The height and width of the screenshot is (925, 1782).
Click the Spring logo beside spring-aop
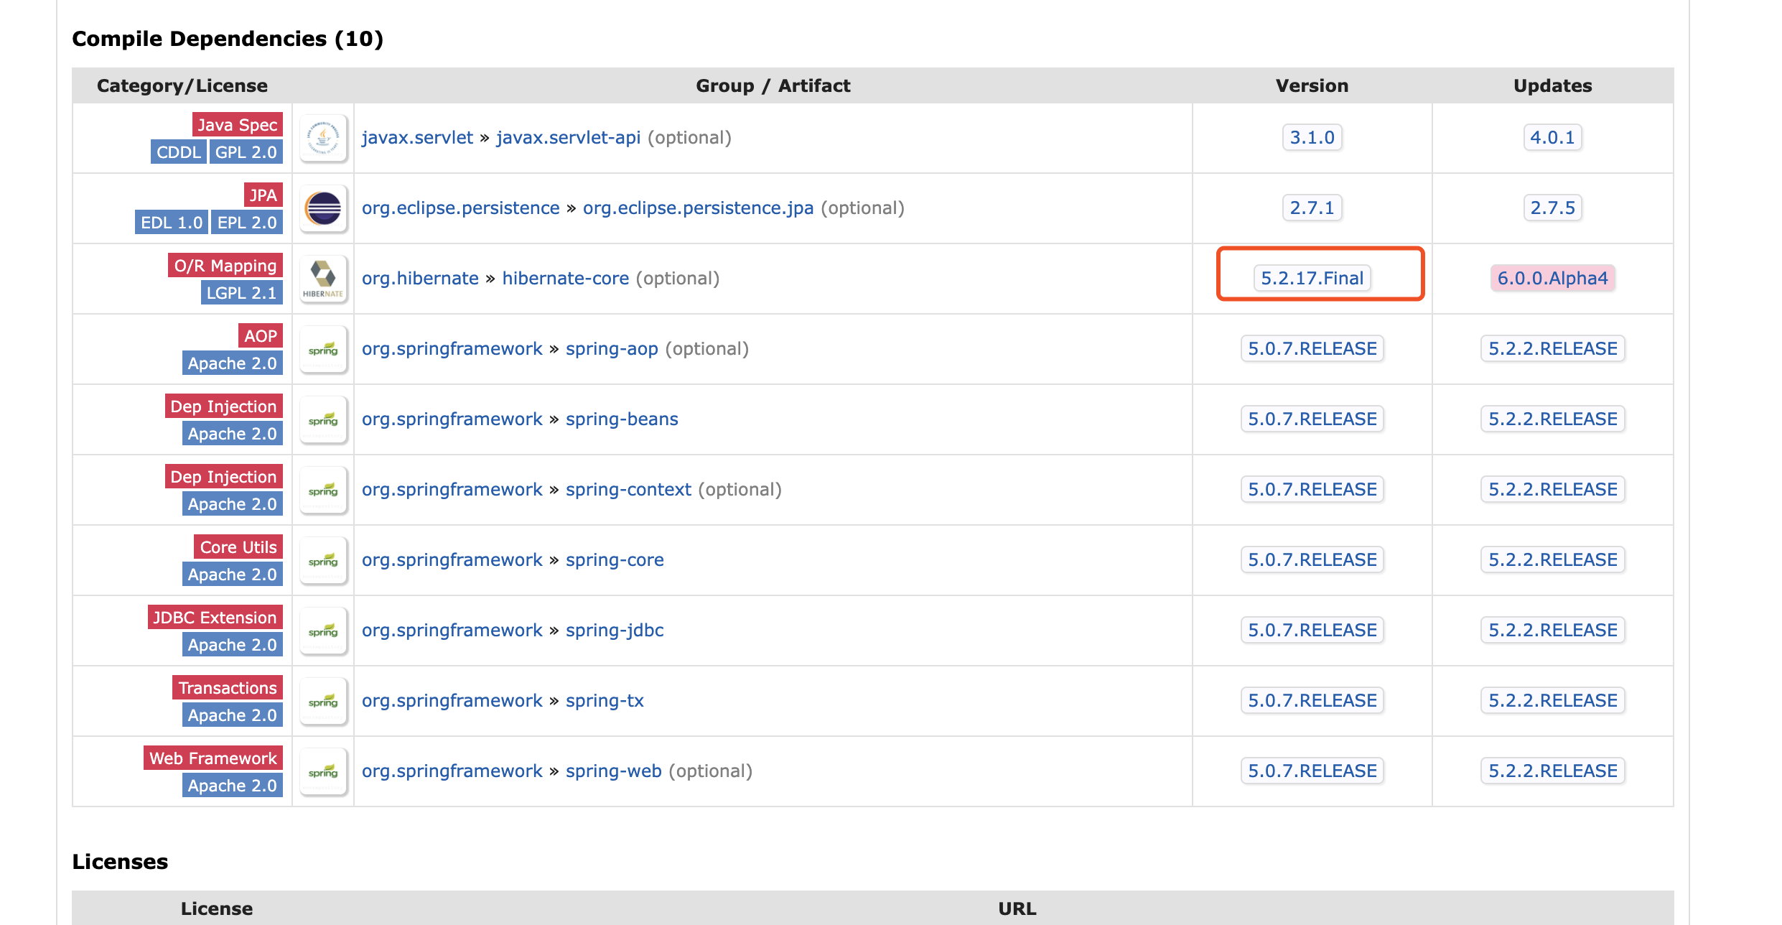click(x=323, y=349)
